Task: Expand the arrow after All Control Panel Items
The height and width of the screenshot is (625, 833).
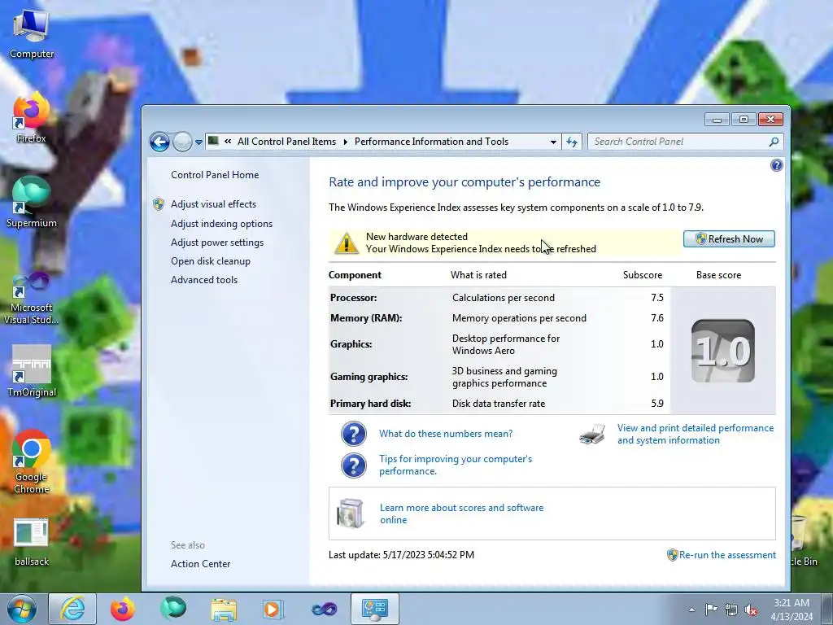Action: pos(345,142)
